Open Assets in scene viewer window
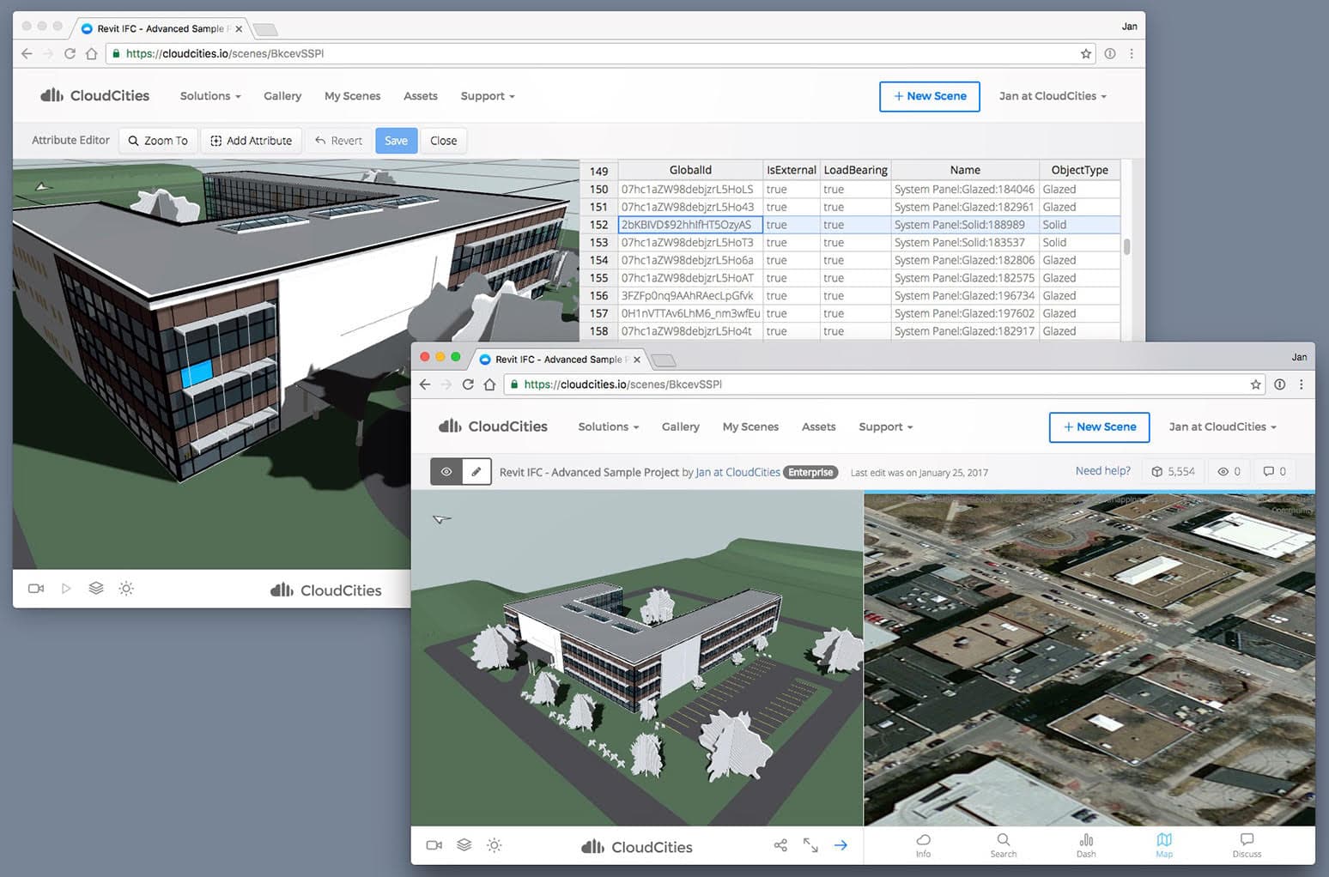The image size is (1329, 877). point(819,426)
